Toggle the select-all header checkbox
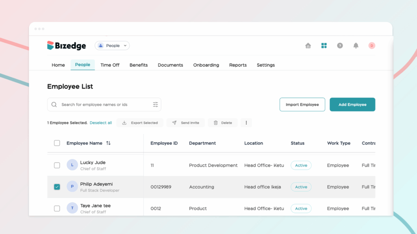This screenshot has width=417, height=234. coord(57,143)
